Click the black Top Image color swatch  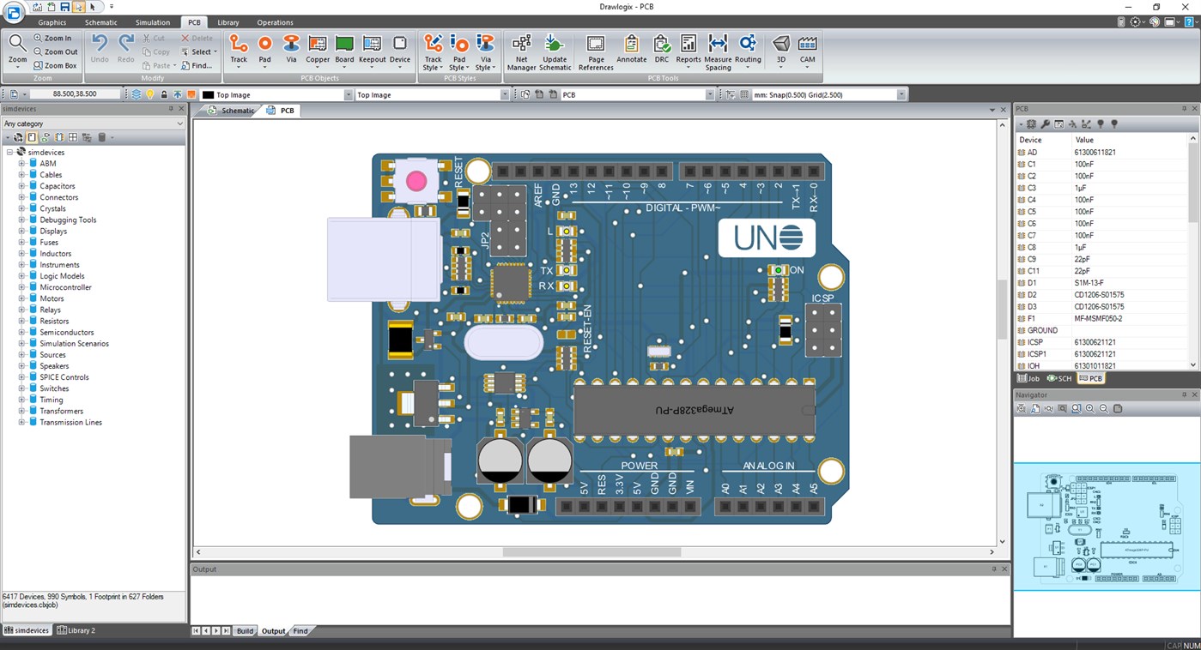coord(207,94)
